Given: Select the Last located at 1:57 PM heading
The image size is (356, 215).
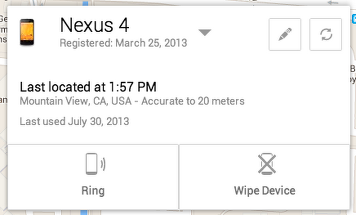Looking at the screenshot, I should click(x=88, y=87).
